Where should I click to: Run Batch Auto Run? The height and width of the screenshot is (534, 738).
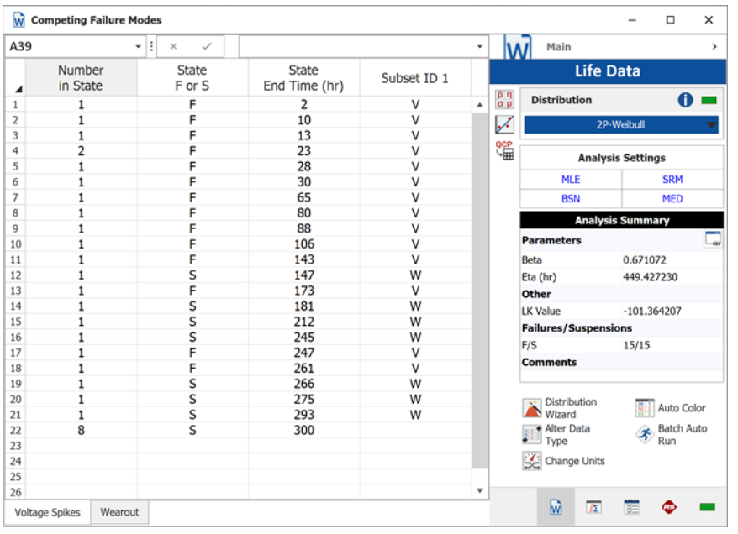pyautogui.click(x=671, y=435)
